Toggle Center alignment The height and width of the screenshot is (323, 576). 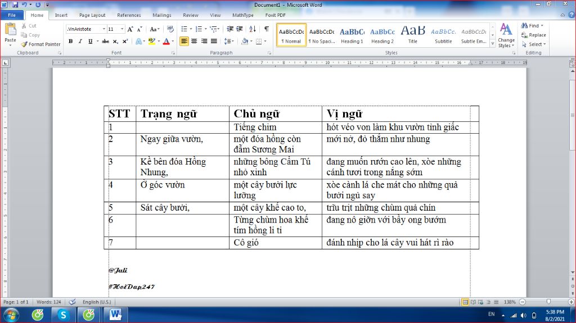click(x=194, y=41)
